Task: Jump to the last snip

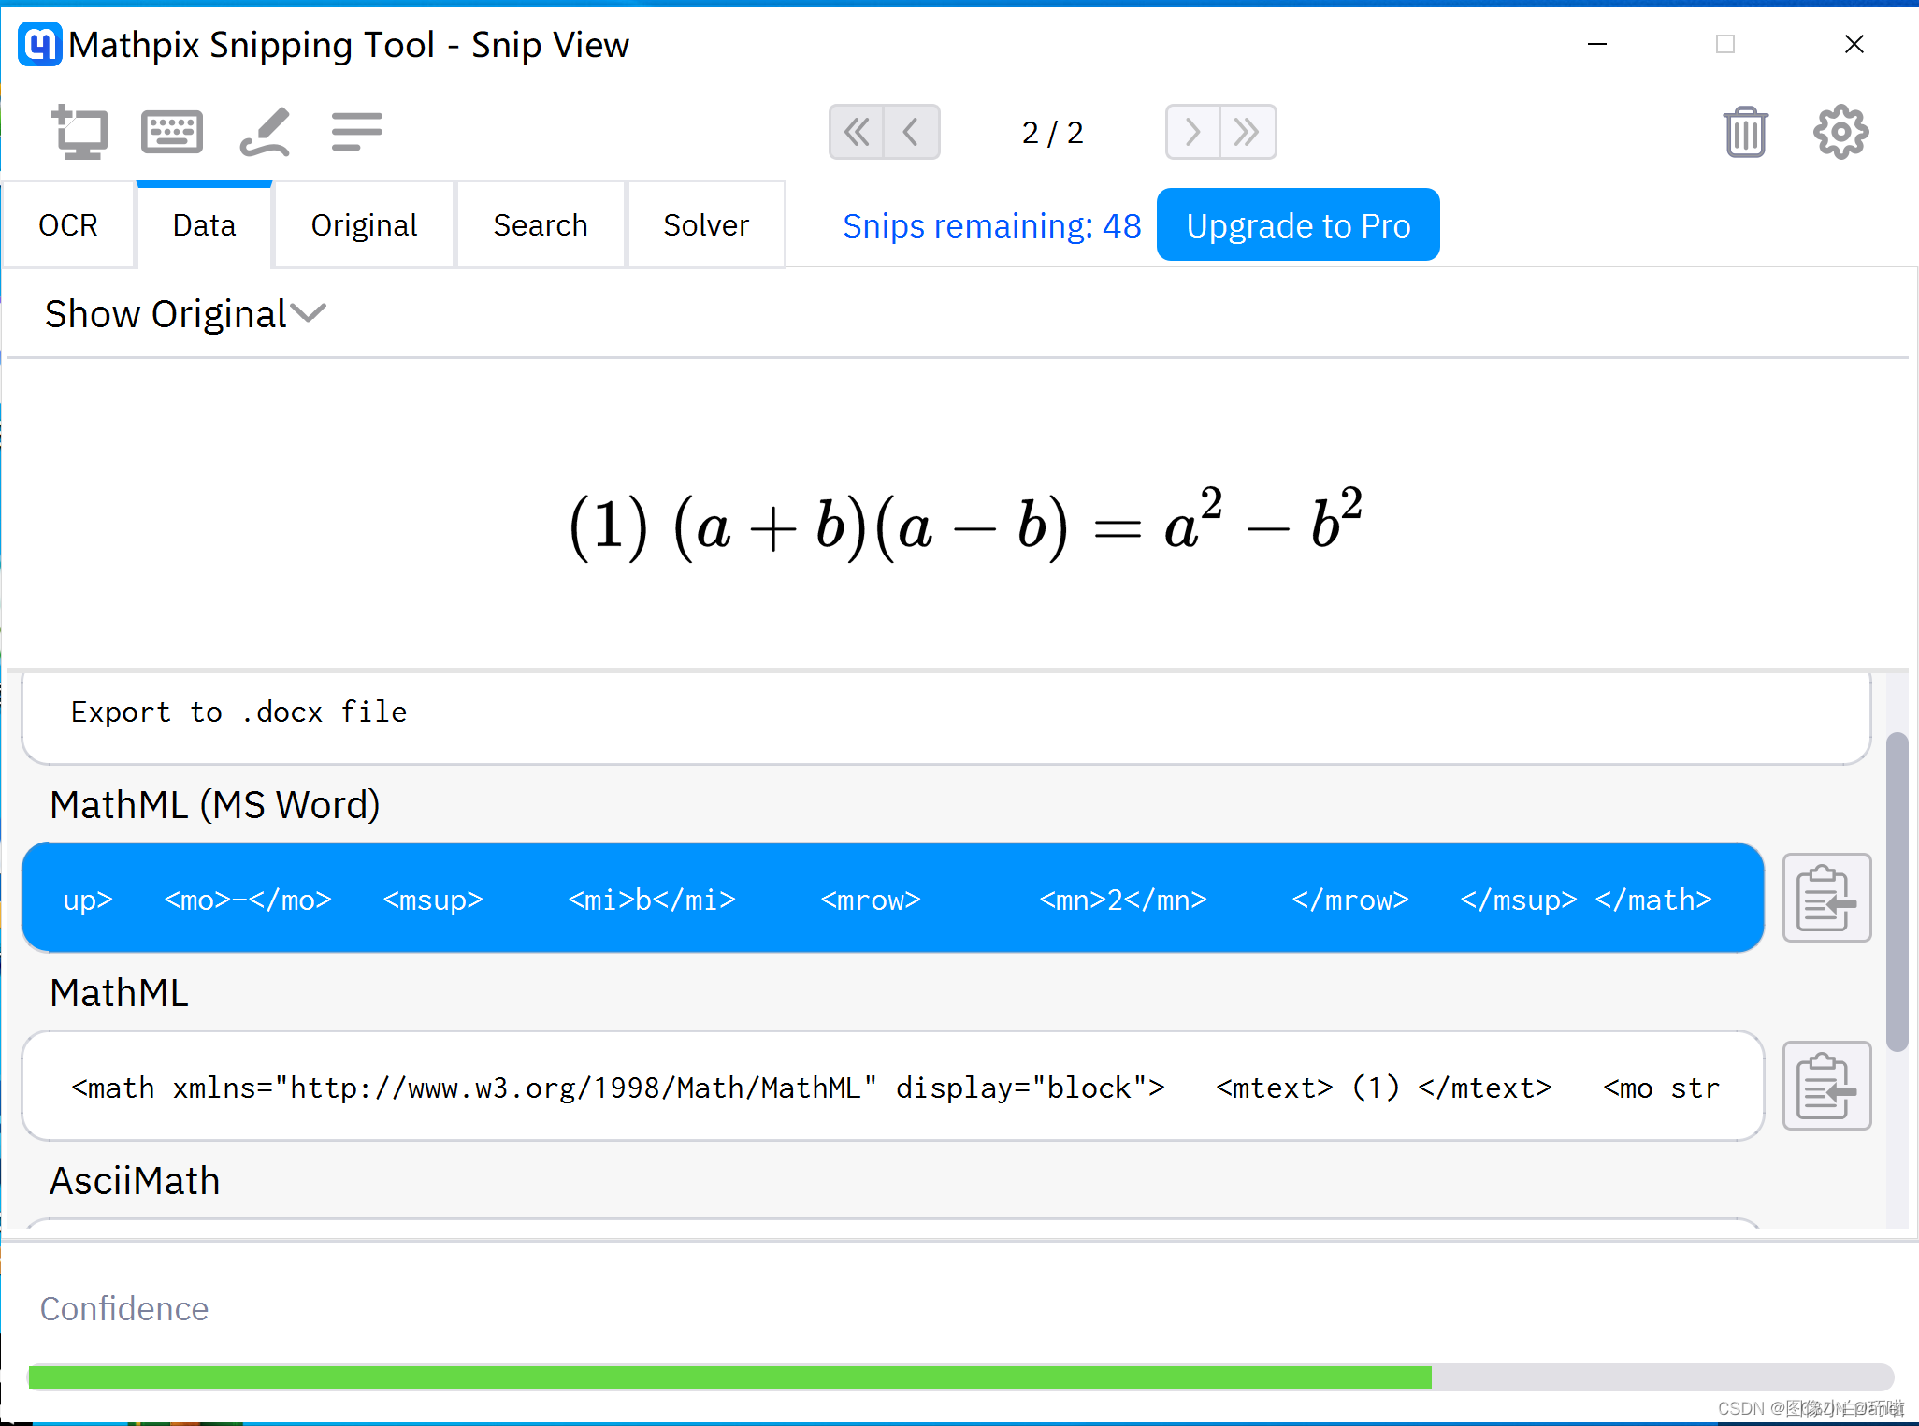Action: coord(1248,132)
